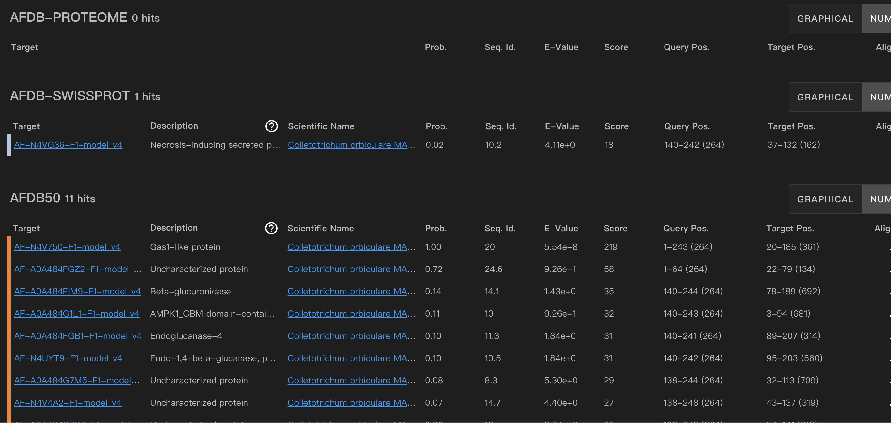Select AF-A0A484G1L1-F1-model_v4 target link
Viewport: 891px width, 423px height.
[76, 314]
